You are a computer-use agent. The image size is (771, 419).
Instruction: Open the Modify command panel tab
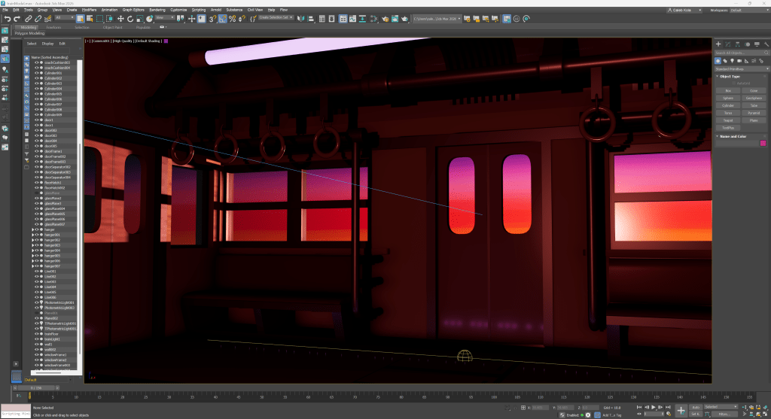click(727, 44)
